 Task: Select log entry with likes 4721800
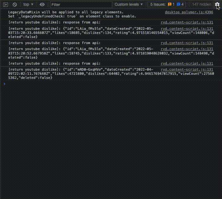[x=111, y=74]
